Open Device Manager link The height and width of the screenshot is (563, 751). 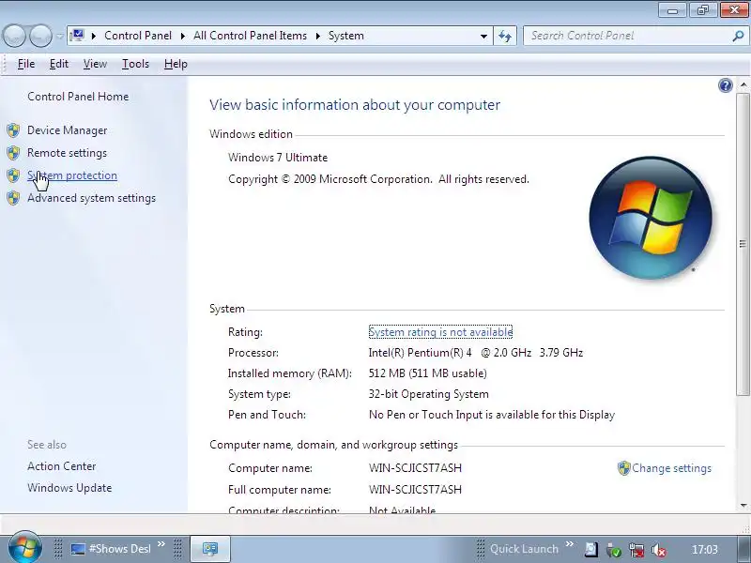67,130
